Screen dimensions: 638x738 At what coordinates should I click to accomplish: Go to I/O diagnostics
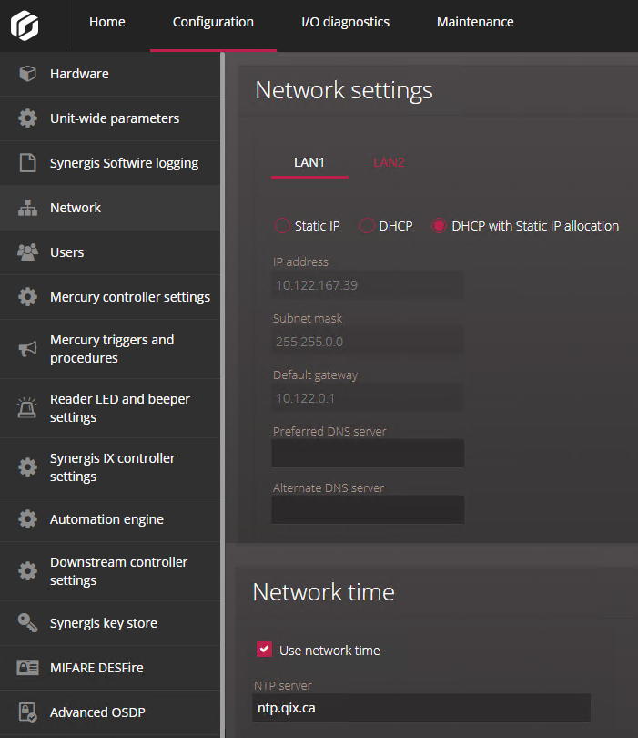click(345, 21)
